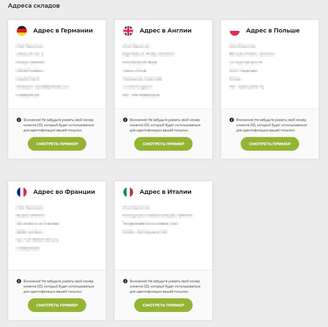The height and width of the screenshot is (327, 328).
Task: View the example for the France address
Action: click(x=57, y=305)
